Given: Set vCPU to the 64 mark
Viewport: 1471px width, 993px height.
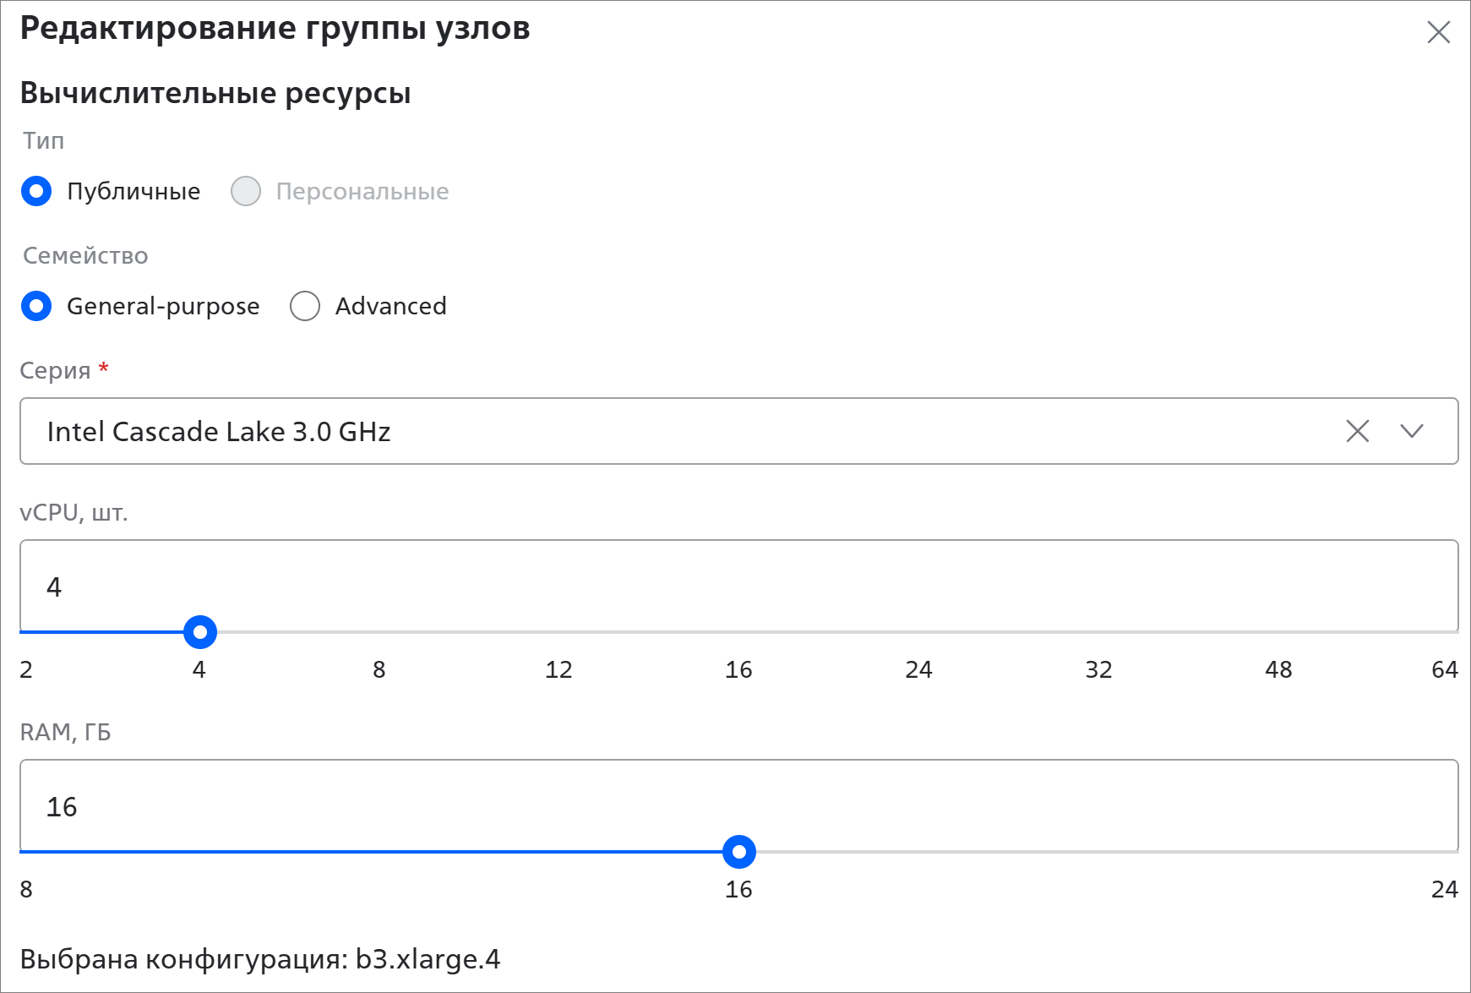Looking at the screenshot, I should [1456, 632].
